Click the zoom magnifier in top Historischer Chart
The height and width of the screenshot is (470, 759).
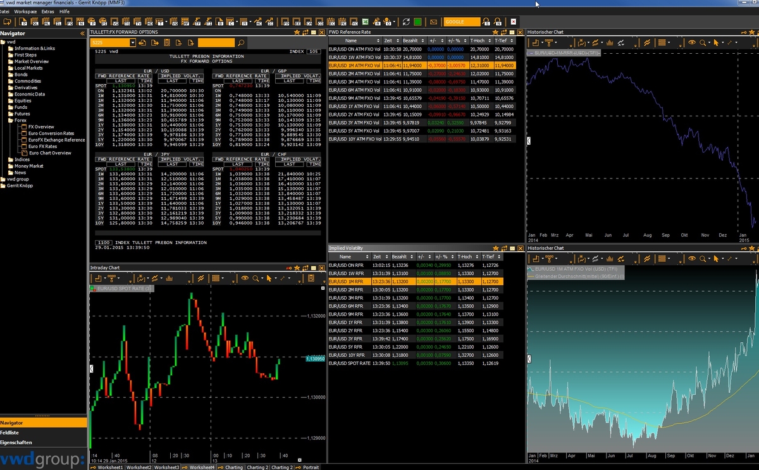(x=705, y=43)
